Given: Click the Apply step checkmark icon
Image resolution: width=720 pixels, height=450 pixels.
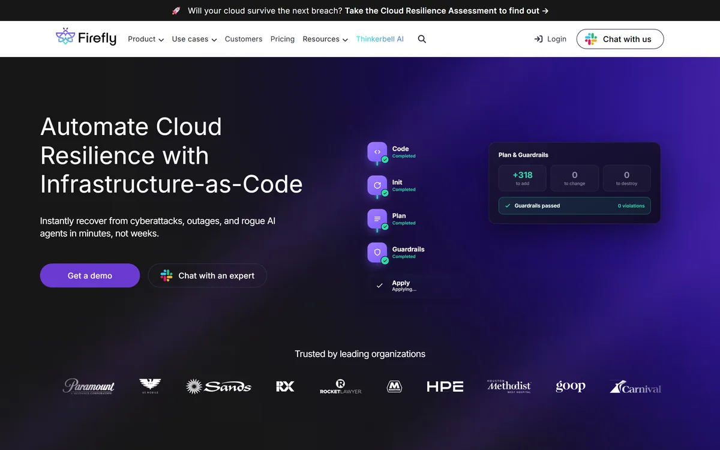Looking at the screenshot, I should tap(379, 286).
